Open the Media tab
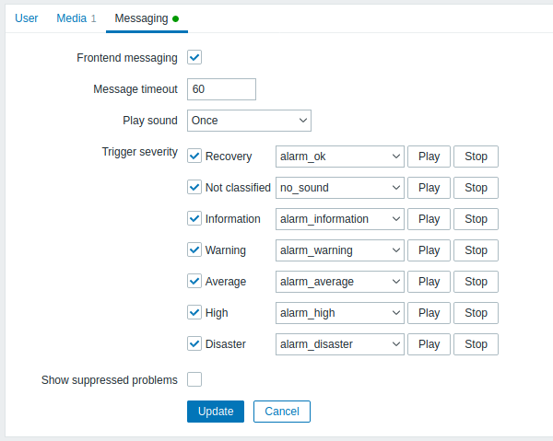 click(76, 18)
